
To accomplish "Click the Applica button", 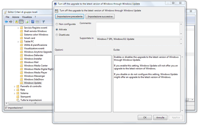I will (176, 117).
